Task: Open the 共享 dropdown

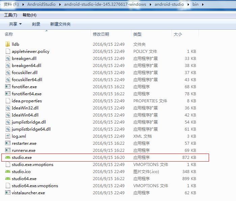Action: (x=15, y=24)
